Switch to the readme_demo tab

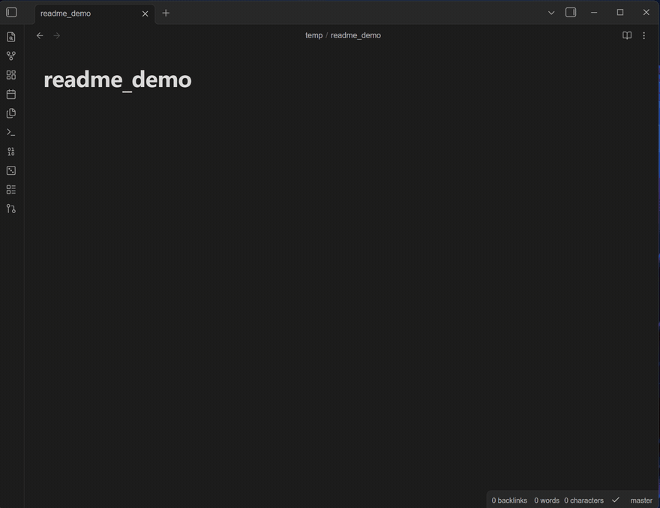[x=94, y=14]
